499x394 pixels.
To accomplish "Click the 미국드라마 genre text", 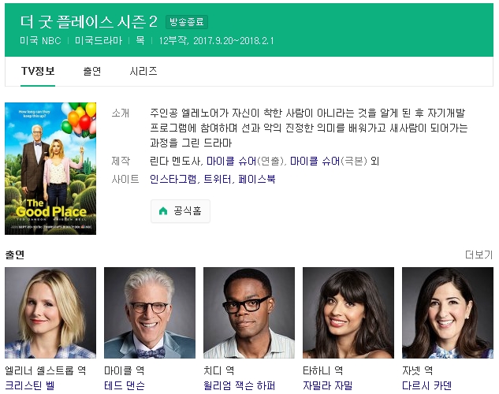I will 99,41.
